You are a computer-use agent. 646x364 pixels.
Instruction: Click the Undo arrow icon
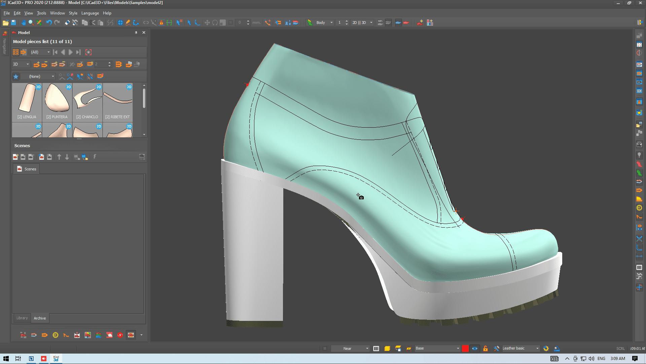[49, 23]
